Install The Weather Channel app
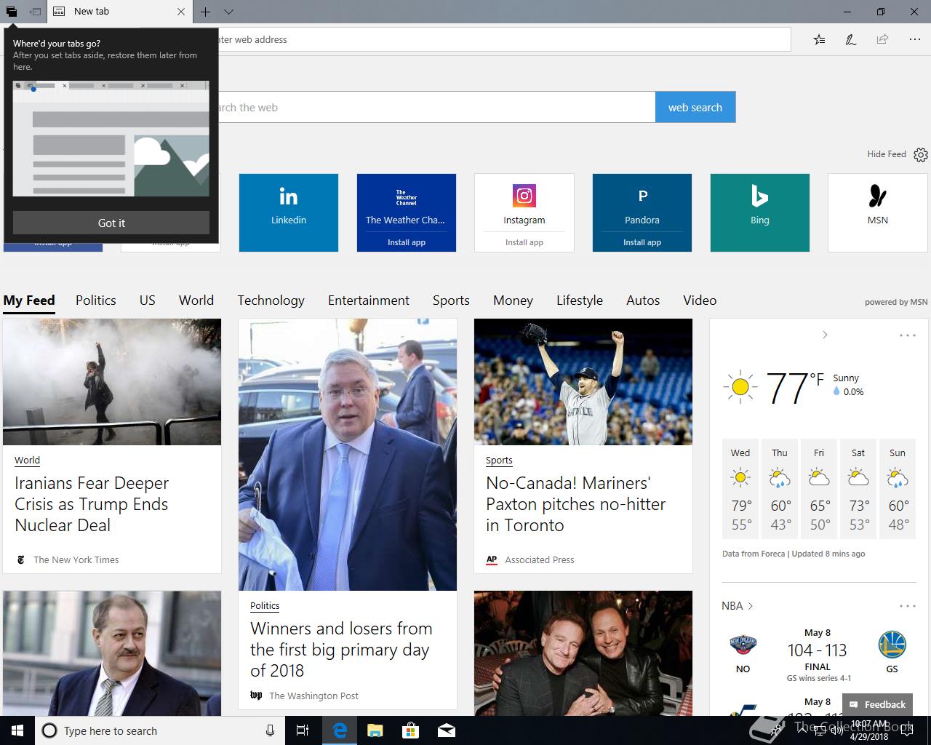Viewport: 931px width, 745px height. coord(407,242)
